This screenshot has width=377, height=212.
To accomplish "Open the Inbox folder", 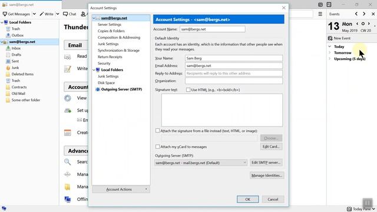I will (16, 48).
